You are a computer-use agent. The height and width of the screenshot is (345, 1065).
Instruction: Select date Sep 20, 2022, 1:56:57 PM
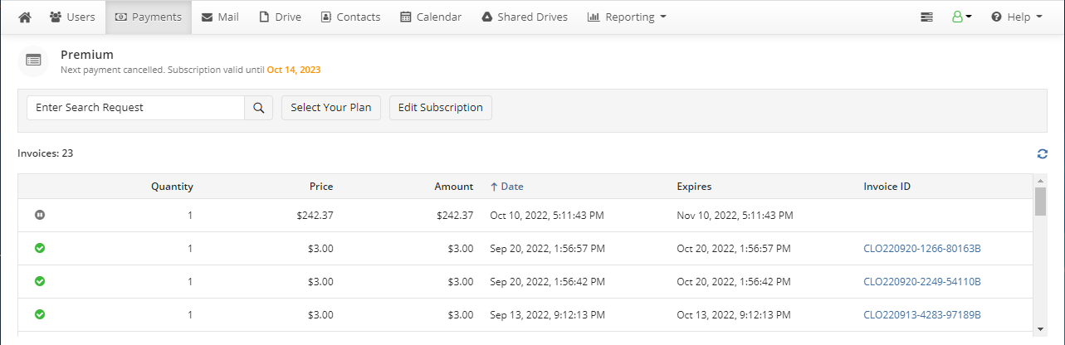pos(547,249)
